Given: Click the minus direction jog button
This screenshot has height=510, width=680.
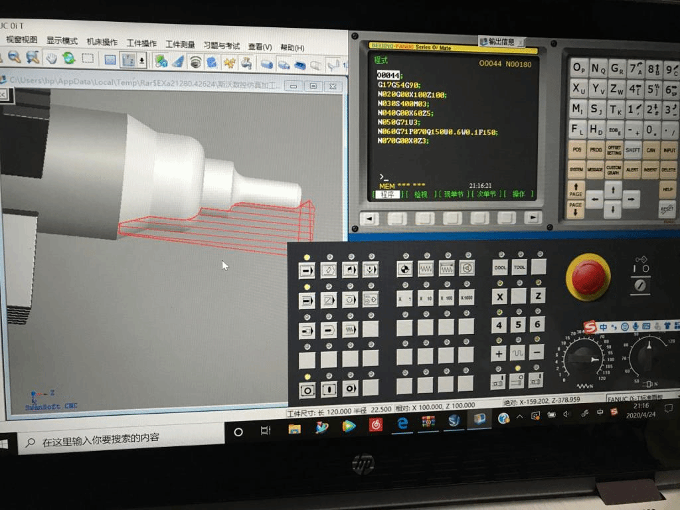Looking at the screenshot, I should pyautogui.click(x=537, y=353).
